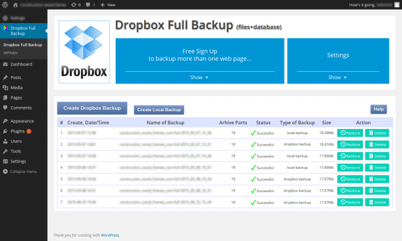Viewport: 402px width, 241px height.
Task: Delete backup number 3
Action: (377, 156)
